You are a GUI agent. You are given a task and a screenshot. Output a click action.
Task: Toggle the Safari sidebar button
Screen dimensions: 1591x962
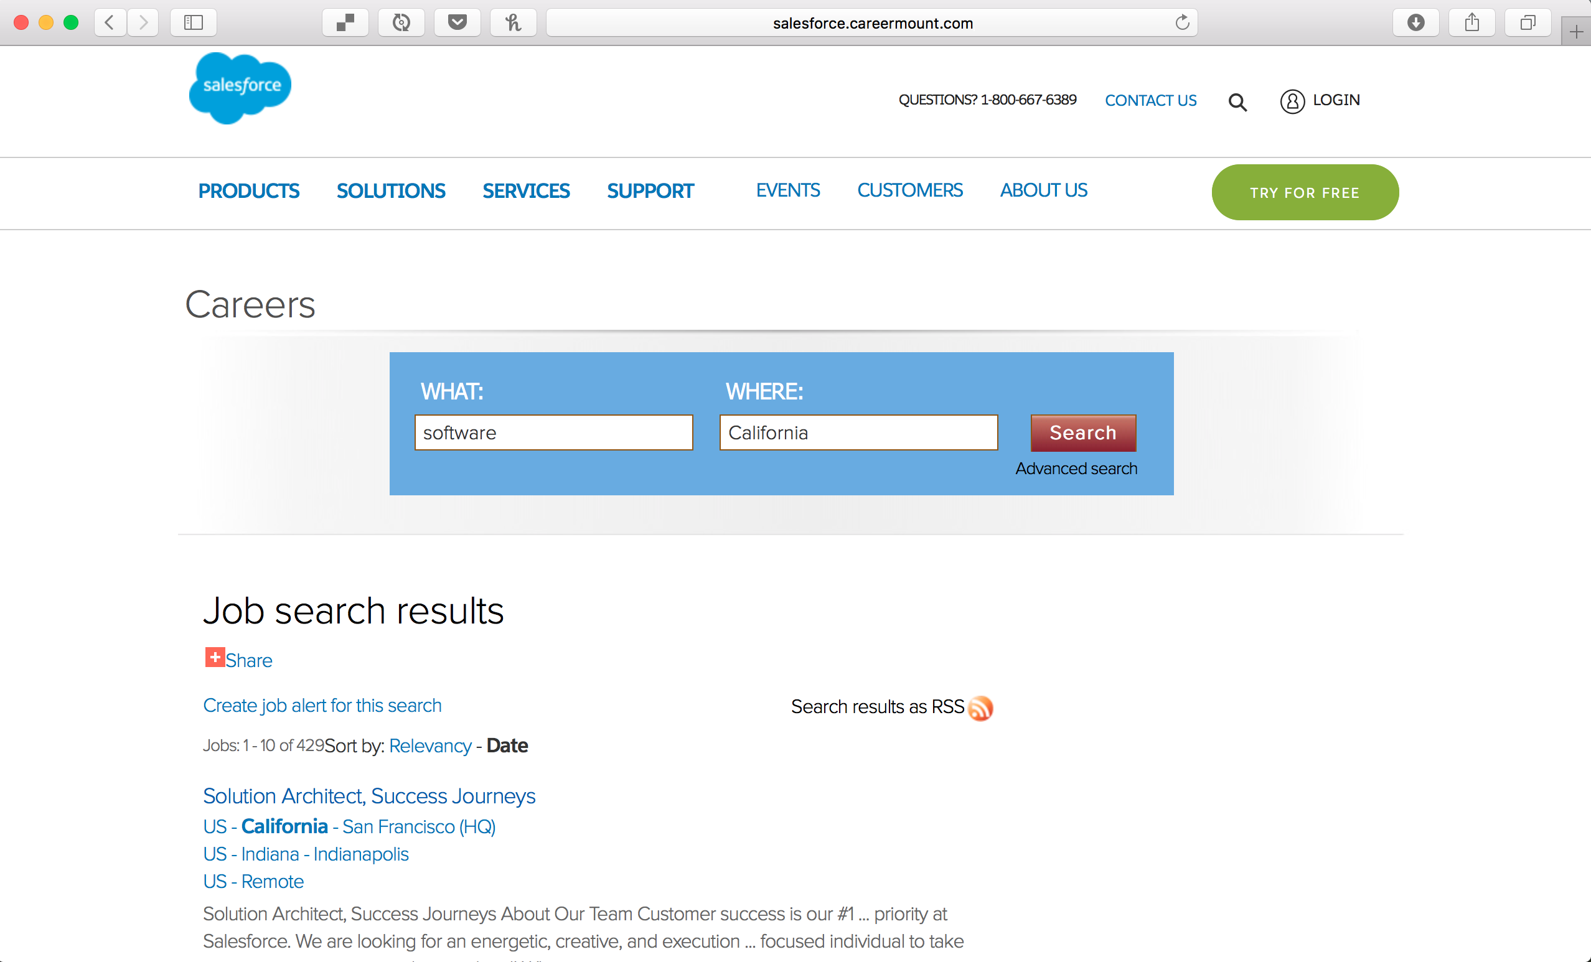click(x=193, y=22)
